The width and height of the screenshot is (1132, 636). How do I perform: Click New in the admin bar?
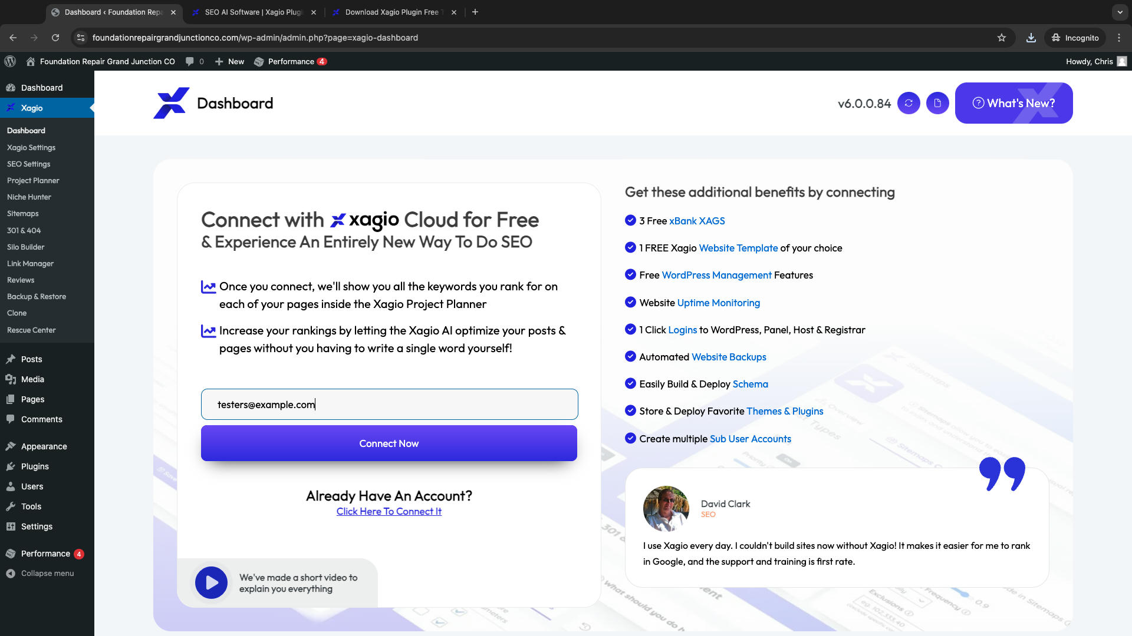229,61
